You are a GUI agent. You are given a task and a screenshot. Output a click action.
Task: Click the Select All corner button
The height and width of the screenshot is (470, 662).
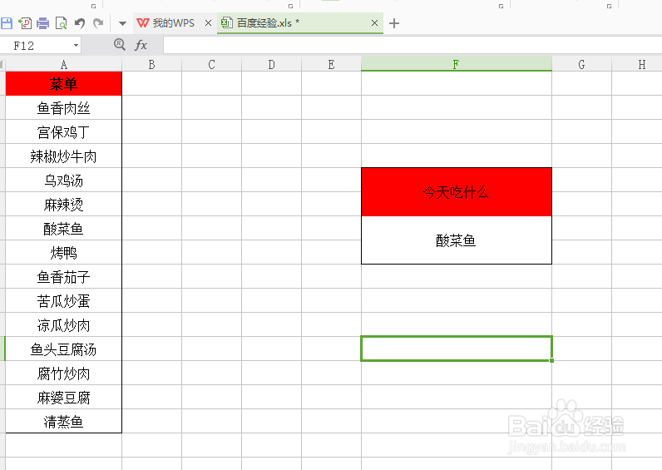[x=2, y=65]
